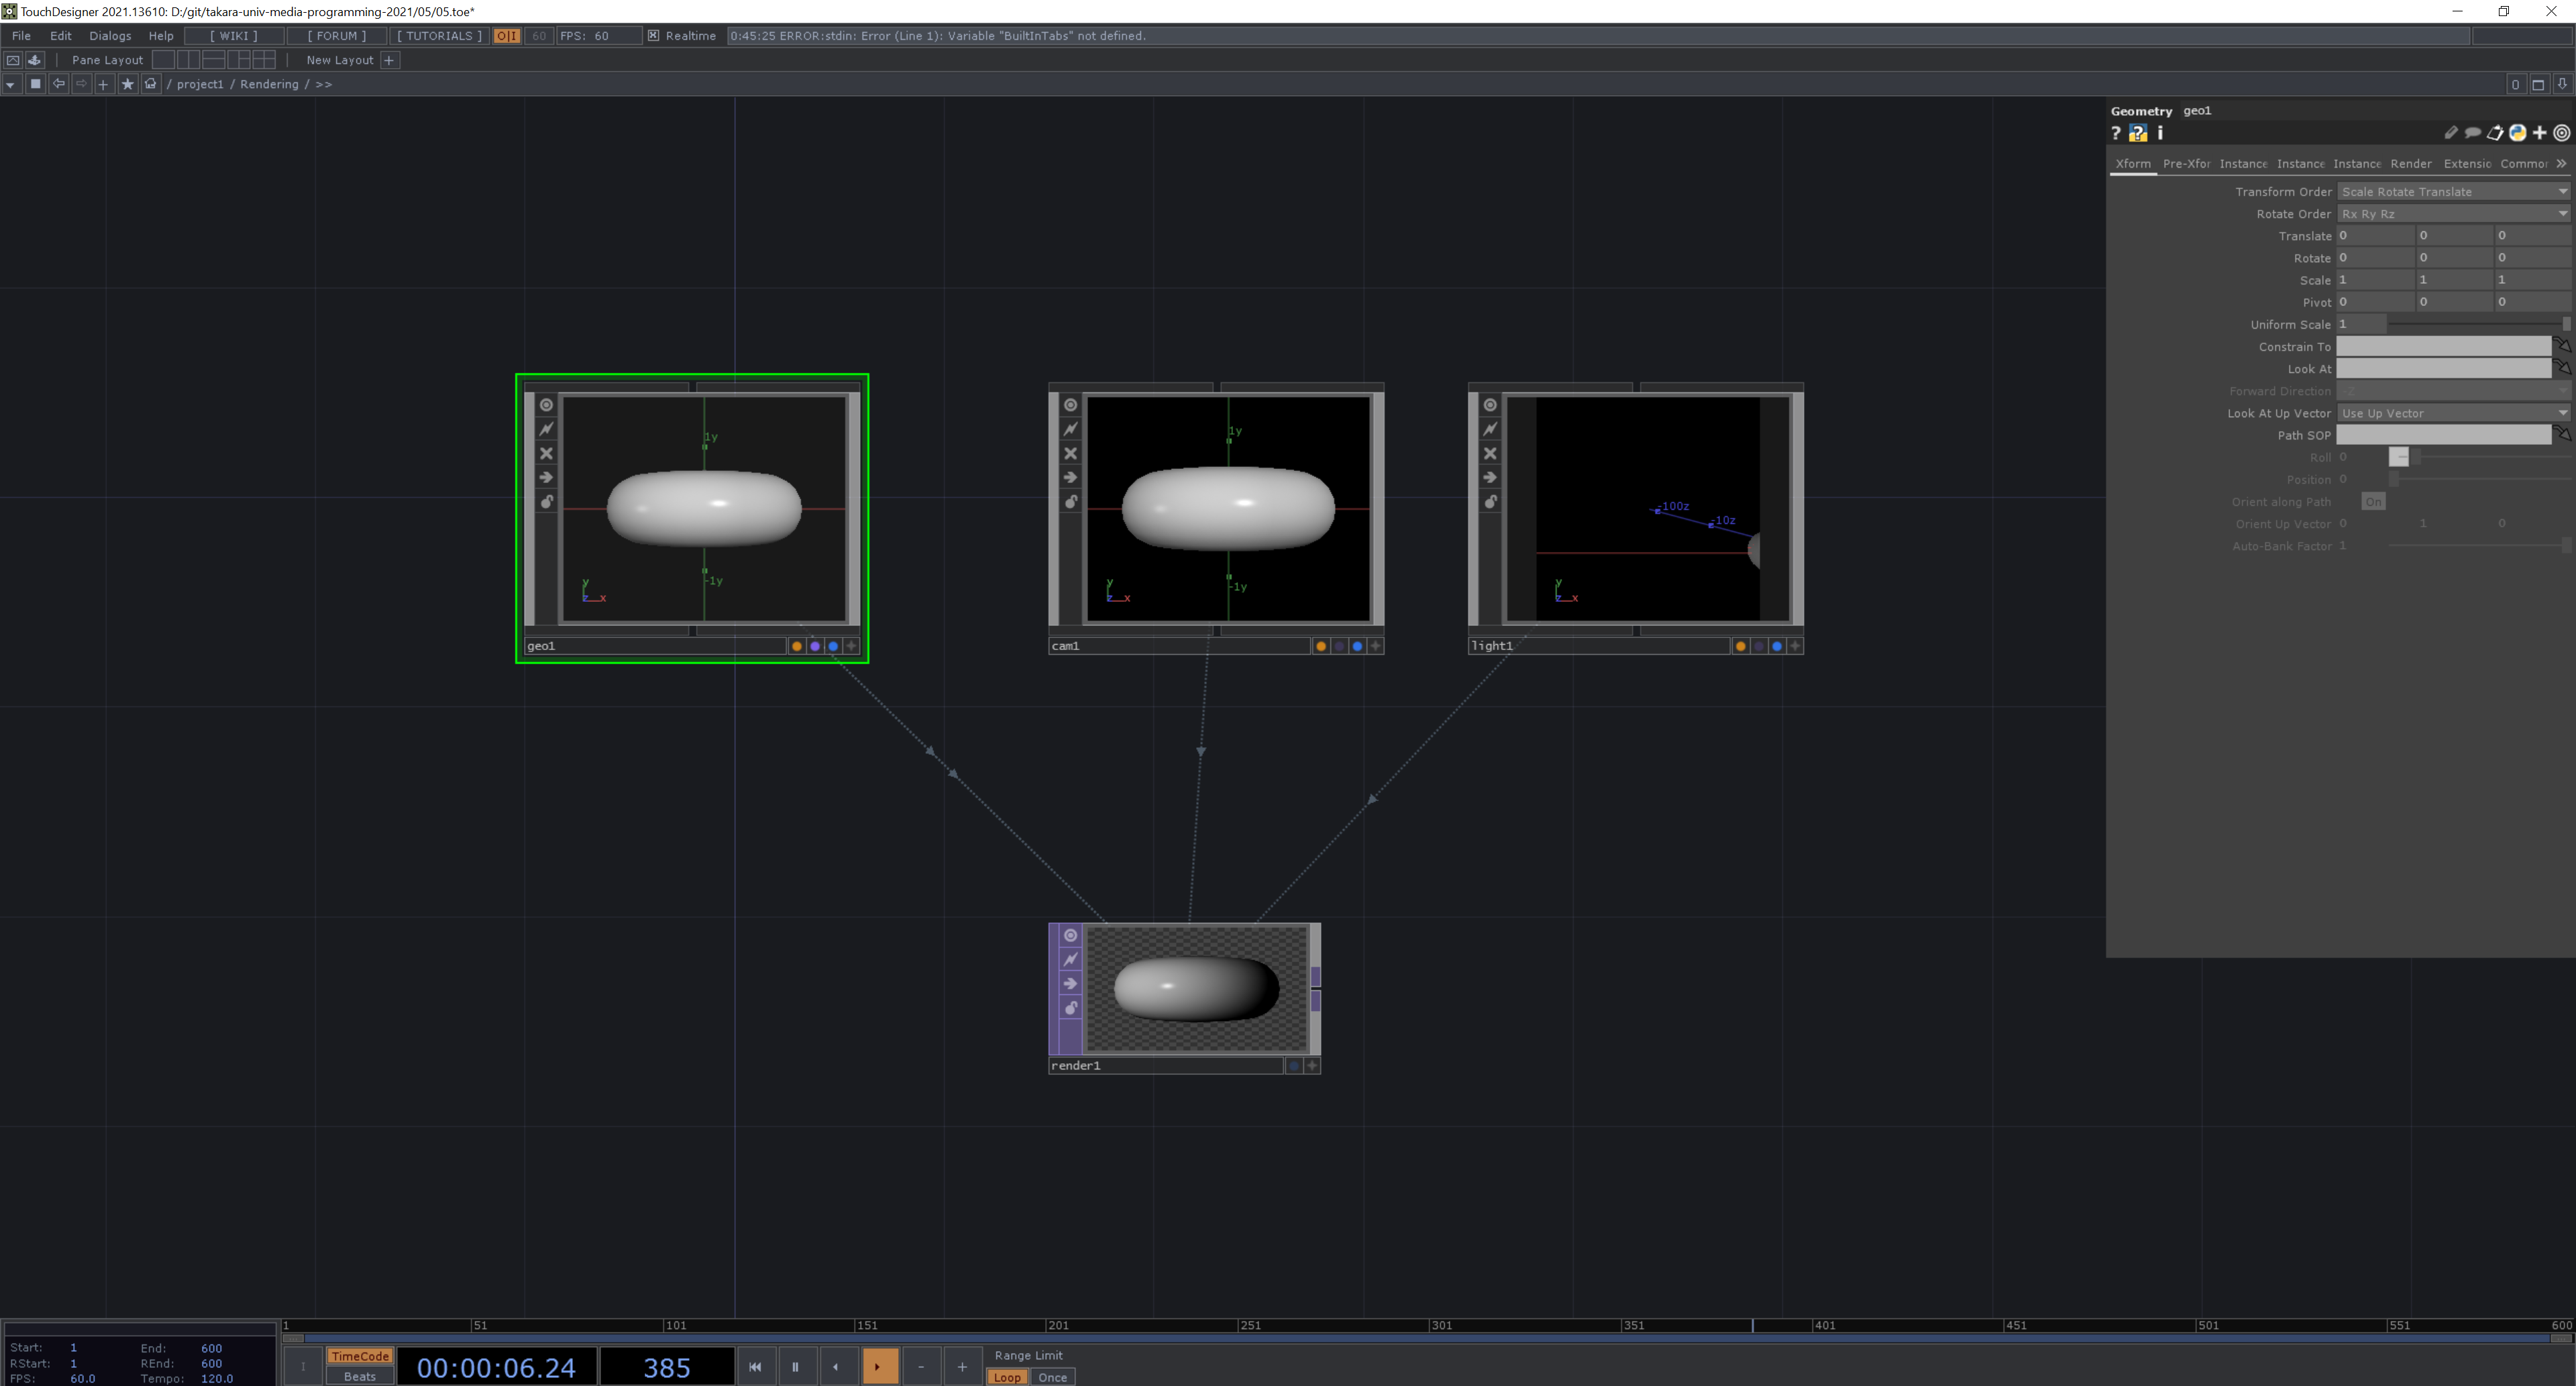Click the palette browser icon in toolbar
This screenshot has width=2576, height=1386.
pos(35,60)
